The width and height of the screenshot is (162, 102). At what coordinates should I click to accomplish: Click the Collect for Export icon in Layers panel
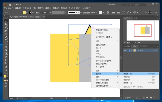[x=137, y=98]
